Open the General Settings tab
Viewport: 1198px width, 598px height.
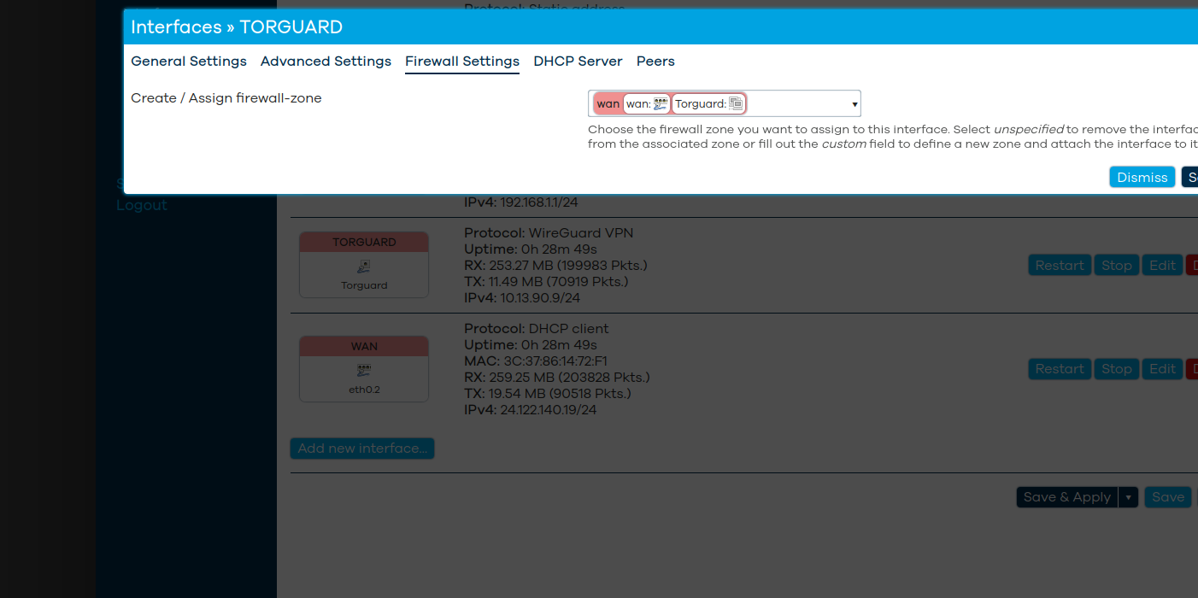coord(189,62)
